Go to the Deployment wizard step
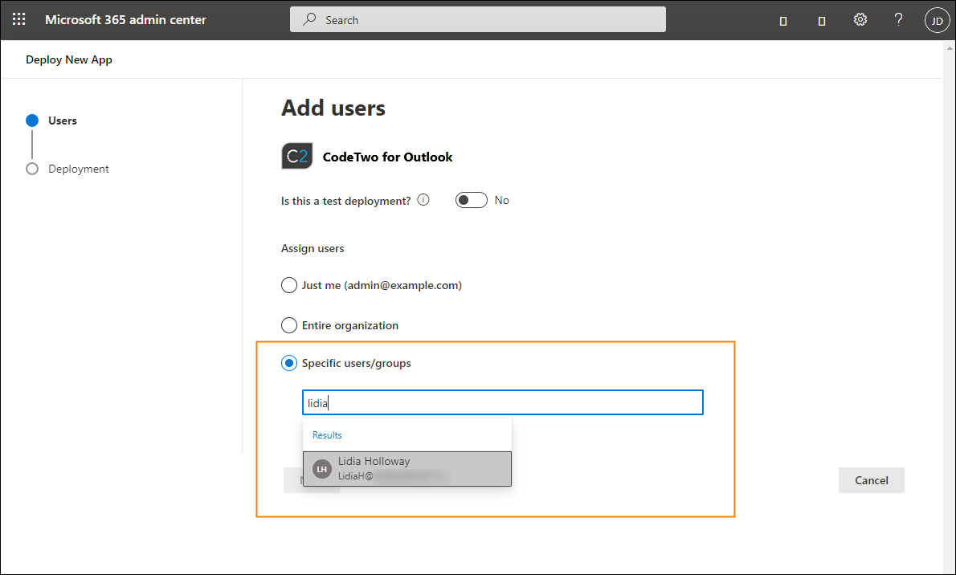Image resolution: width=956 pixels, height=575 pixels. click(x=67, y=169)
